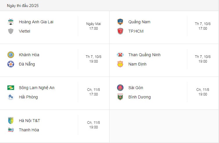Click the Ngày thi đấu 20/25 header
The image size is (219, 143).
tap(23, 6)
